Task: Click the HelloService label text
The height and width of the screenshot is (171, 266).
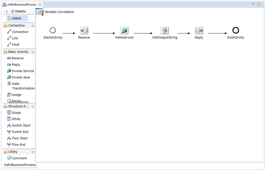Action: pos(124,37)
